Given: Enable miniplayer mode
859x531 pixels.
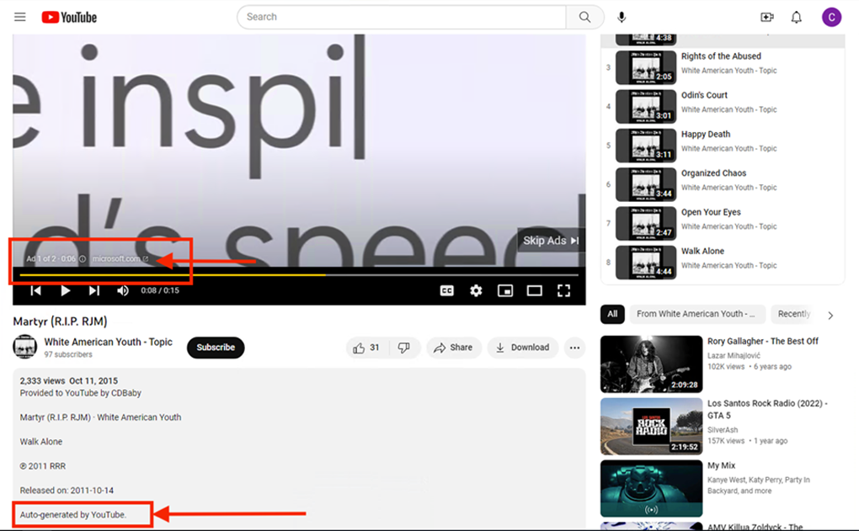Looking at the screenshot, I should coord(505,290).
